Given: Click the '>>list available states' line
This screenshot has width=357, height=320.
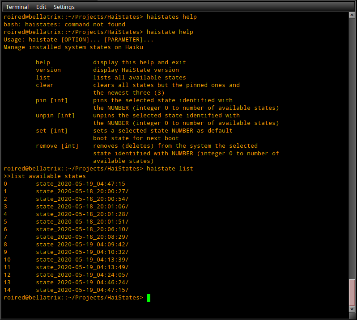Looking at the screenshot, I should [x=45, y=176].
